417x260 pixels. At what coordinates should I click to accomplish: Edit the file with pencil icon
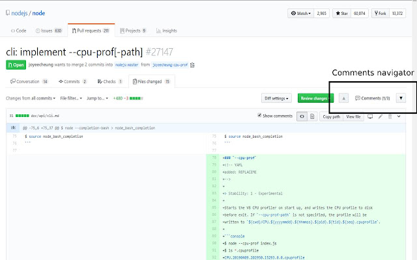[381, 116]
